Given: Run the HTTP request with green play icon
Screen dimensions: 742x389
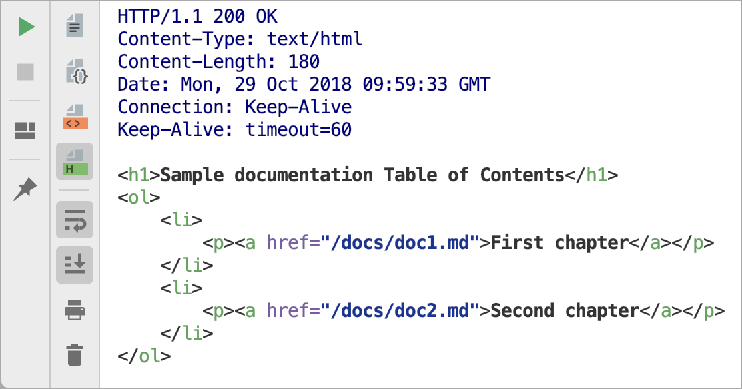Looking at the screenshot, I should (x=26, y=27).
